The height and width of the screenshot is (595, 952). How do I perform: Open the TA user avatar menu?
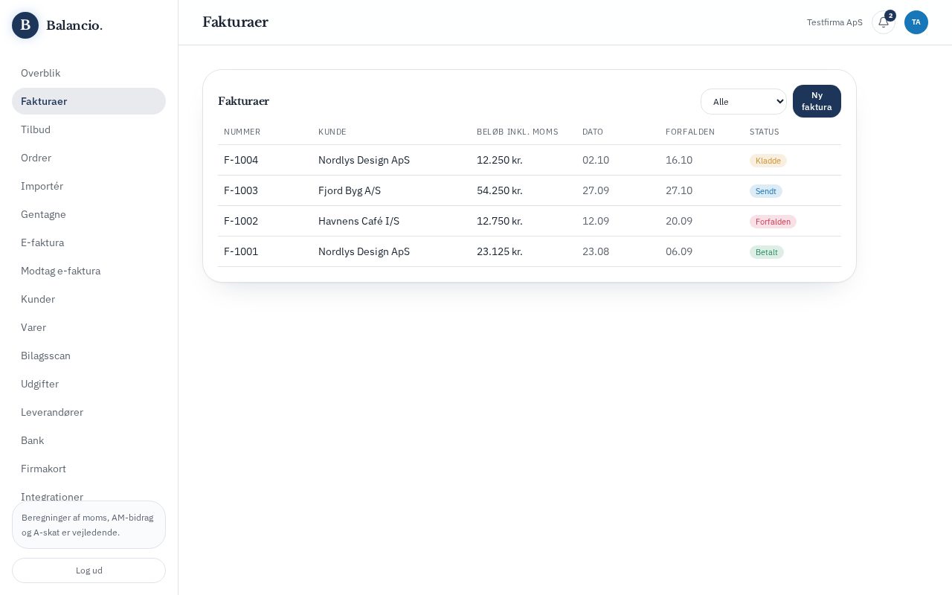click(916, 22)
